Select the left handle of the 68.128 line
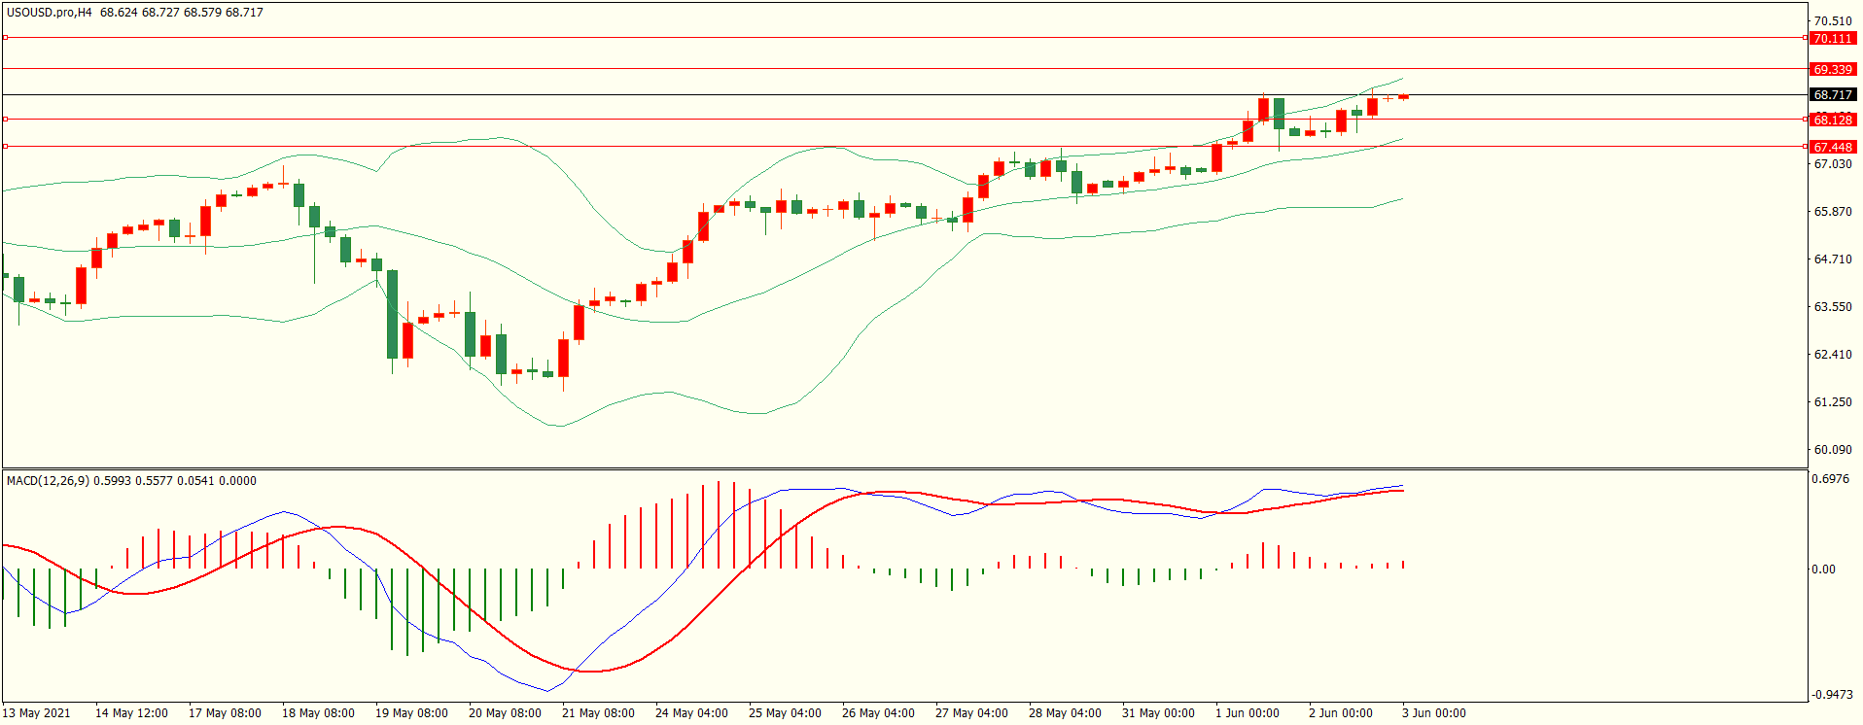 pyautogui.click(x=5, y=119)
